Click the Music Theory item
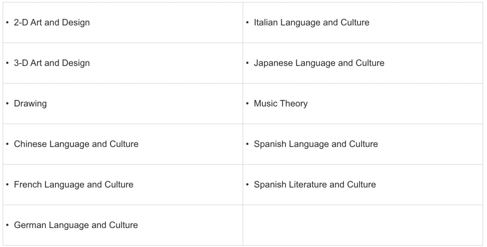 [281, 104]
